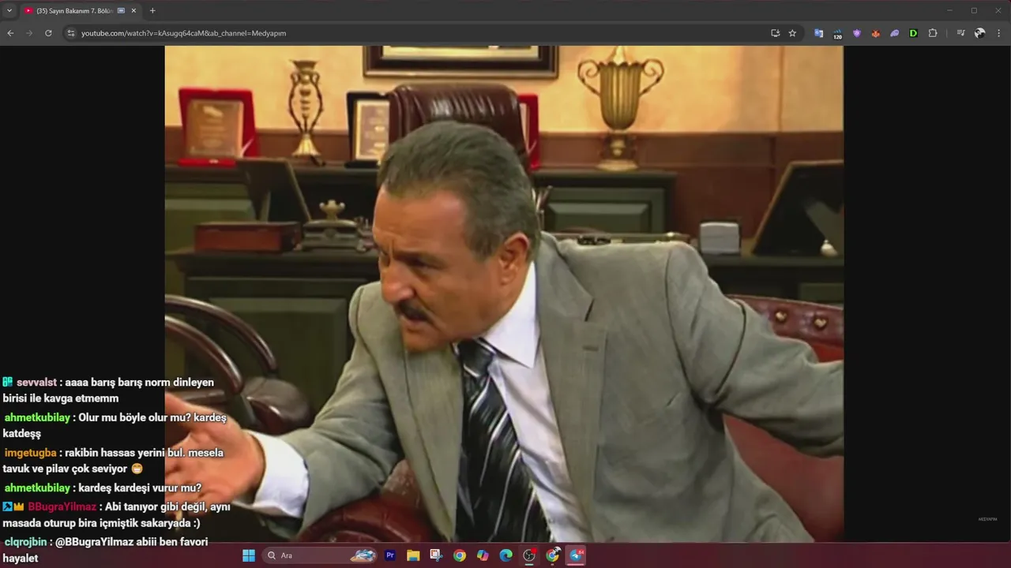Open File Explorer from taskbar
Image resolution: width=1011 pixels, height=568 pixels.
[413, 555]
